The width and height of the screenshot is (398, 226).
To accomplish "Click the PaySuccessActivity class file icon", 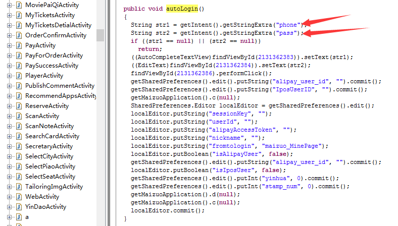I will [x=19, y=66].
